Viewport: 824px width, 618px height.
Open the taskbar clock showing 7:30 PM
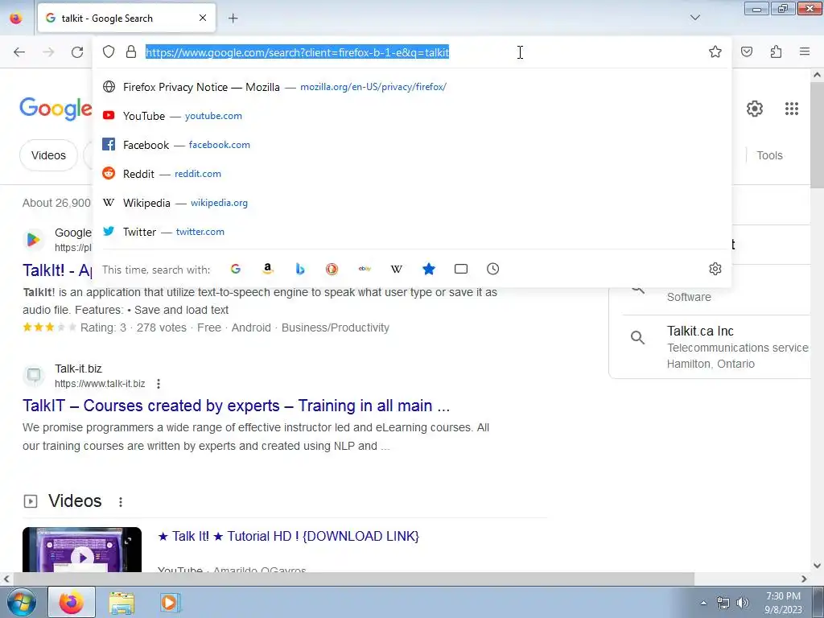pos(783,602)
